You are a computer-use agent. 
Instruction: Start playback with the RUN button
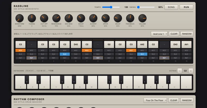pyautogui.click(x=186, y=7)
